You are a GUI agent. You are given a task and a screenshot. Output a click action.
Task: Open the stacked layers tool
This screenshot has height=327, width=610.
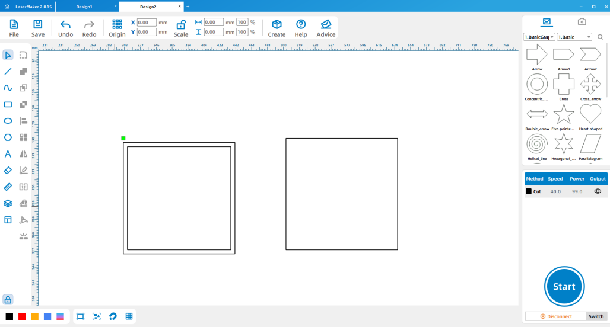pos(8,204)
